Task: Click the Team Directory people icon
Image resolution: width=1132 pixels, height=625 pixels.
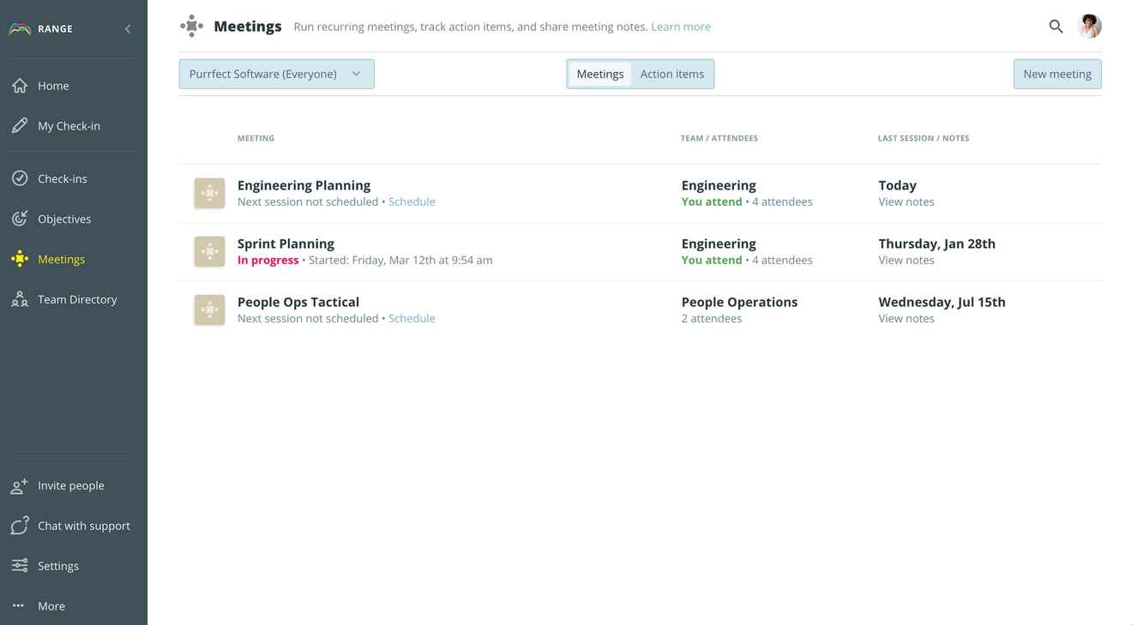Action: [x=20, y=299]
